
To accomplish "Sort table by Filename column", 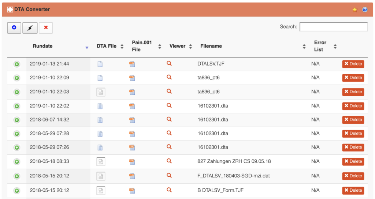I will coord(211,46).
